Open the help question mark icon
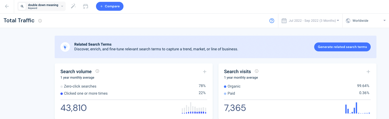Screen dimensions: 389x119 (272, 21)
